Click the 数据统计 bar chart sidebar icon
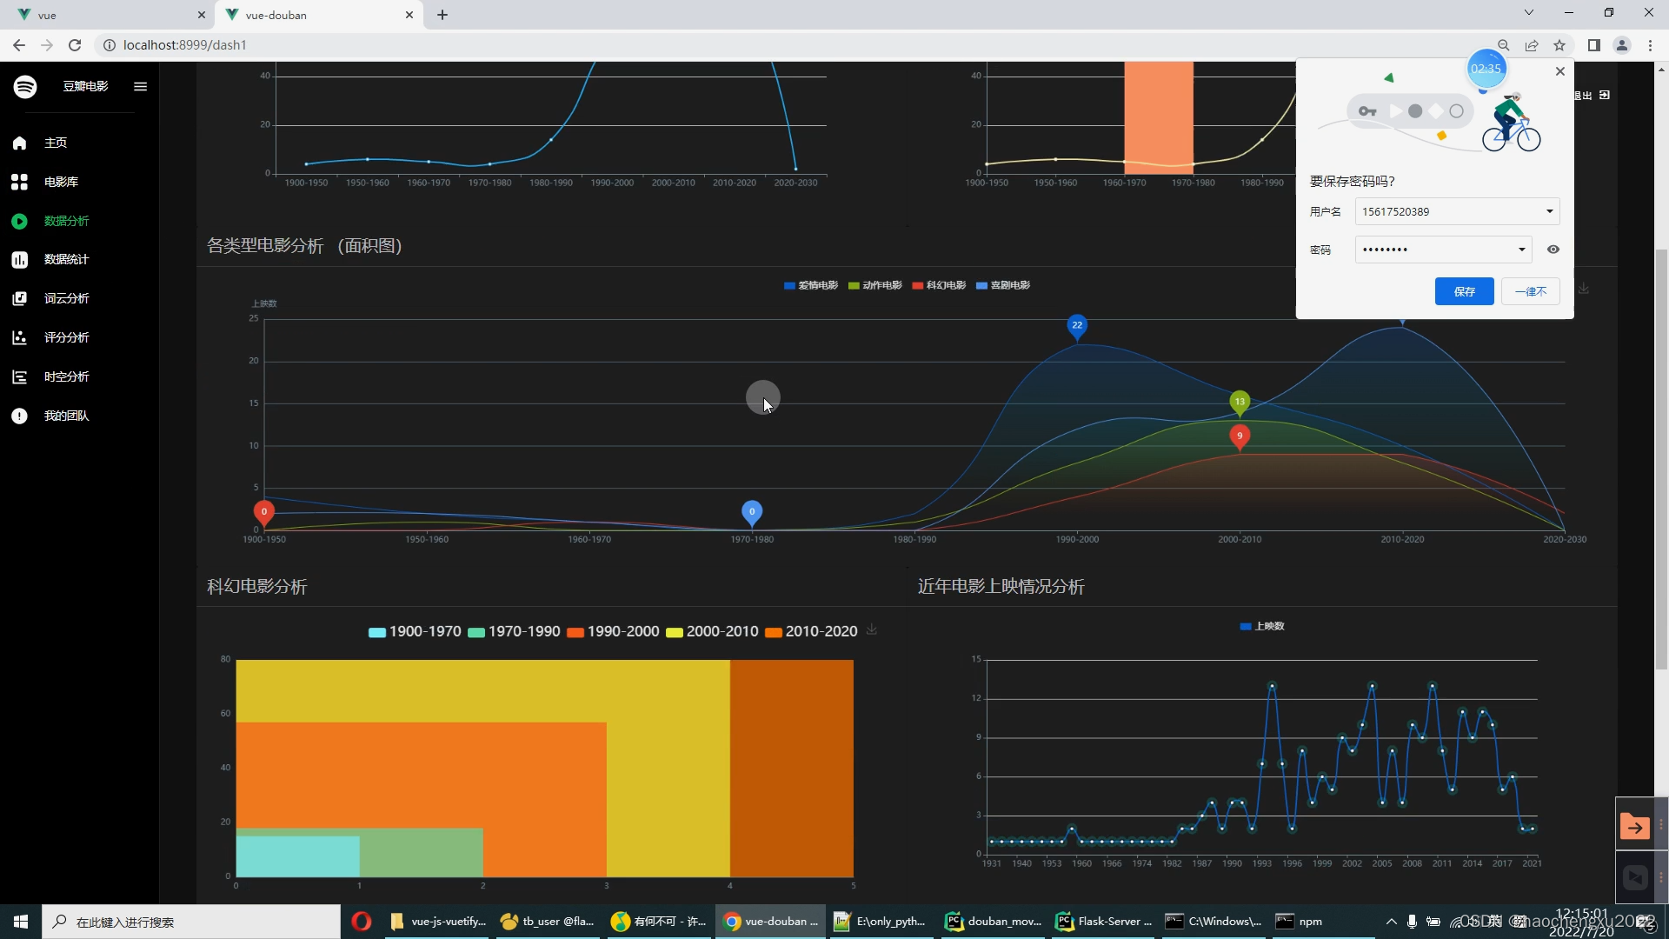Viewport: 1669px width, 939px height. (19, 259)
